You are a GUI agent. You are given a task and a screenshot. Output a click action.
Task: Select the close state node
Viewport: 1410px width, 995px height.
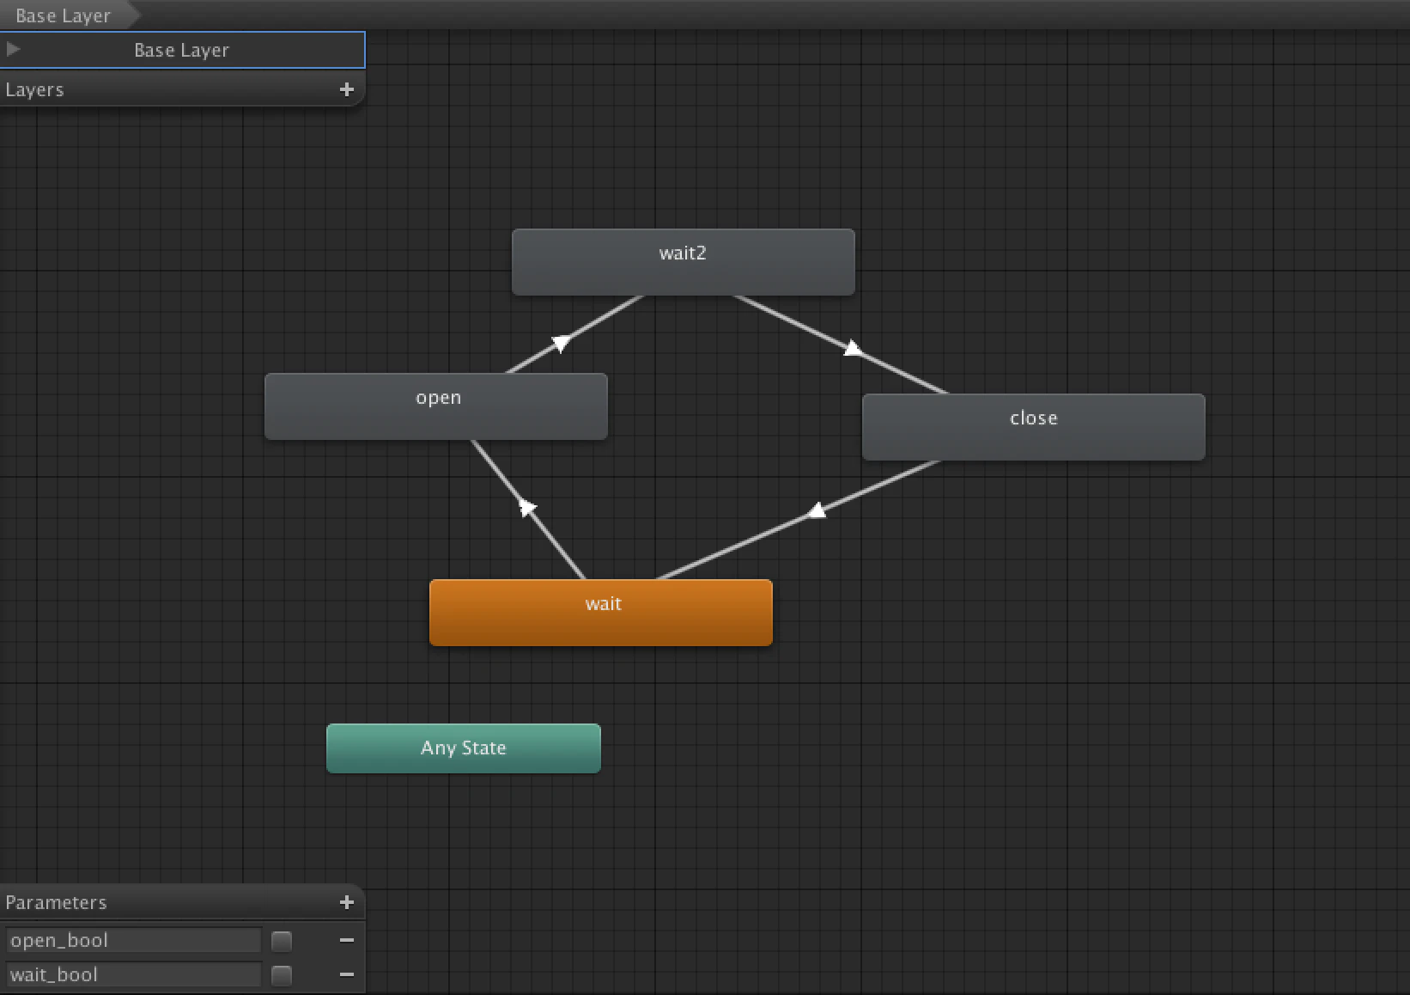click(1034, 427)
